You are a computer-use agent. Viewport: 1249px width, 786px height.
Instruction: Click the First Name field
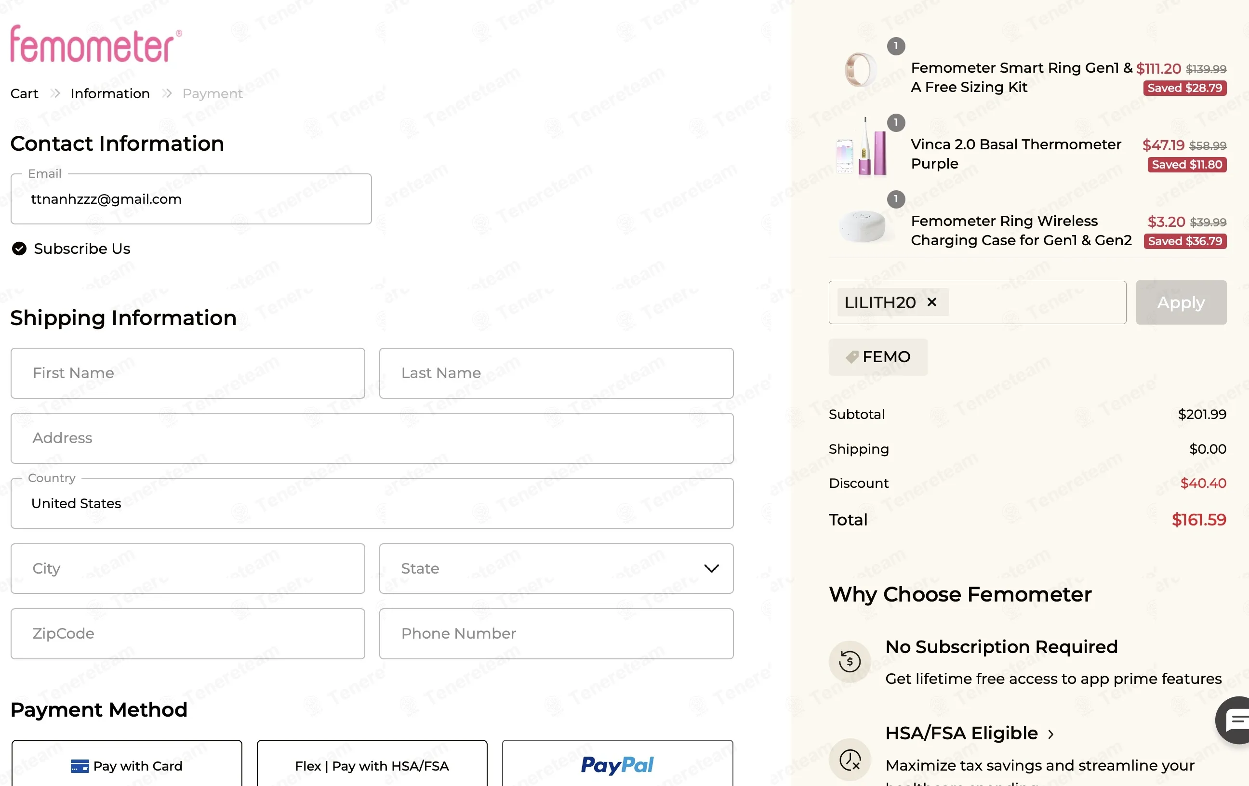point(188,373)
